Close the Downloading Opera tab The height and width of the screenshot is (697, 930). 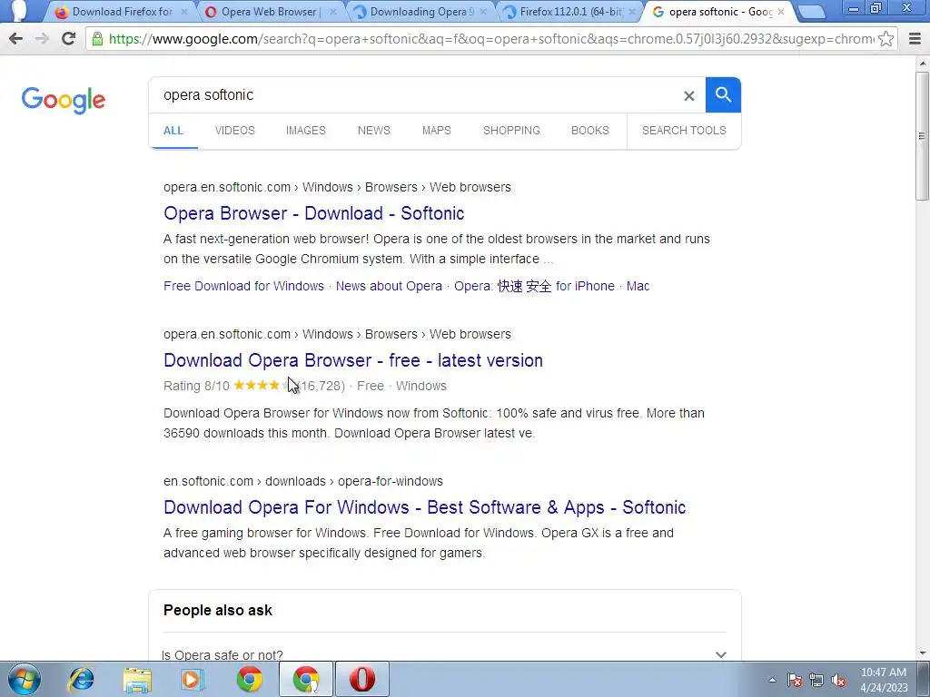[x=483, y=12]
